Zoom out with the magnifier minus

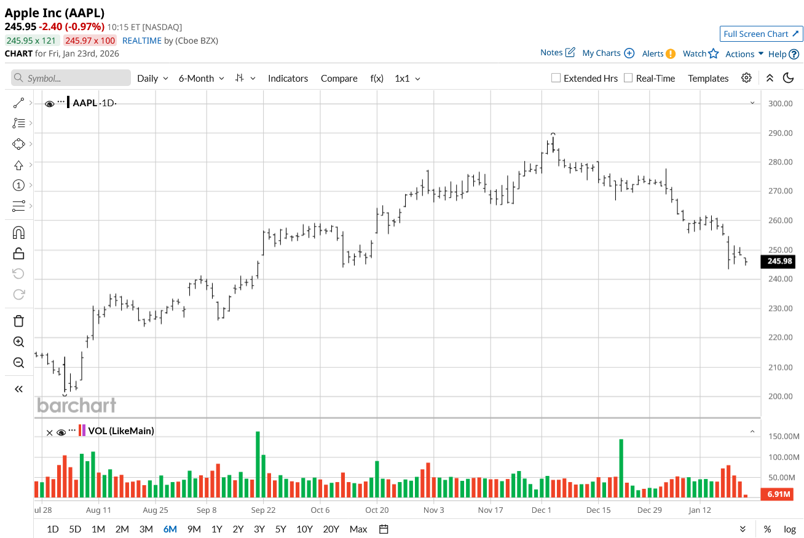(18, 362)
